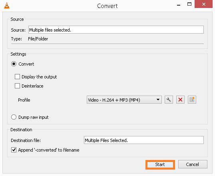Start the conversion
The image size is (215, 176).
click(160, 164)
